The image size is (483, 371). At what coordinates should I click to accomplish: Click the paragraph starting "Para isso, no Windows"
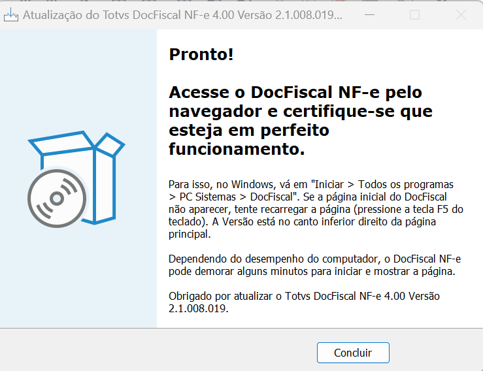316,209
